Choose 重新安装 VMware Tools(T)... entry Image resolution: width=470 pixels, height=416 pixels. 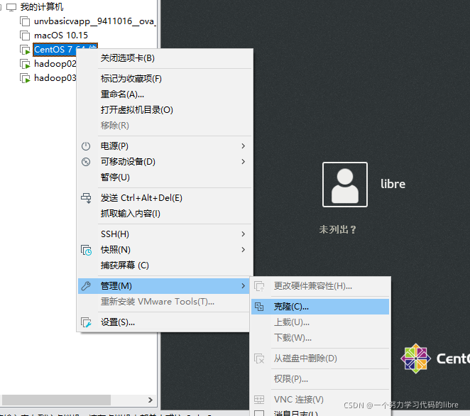pyautogui.click(x=164, y=302)
